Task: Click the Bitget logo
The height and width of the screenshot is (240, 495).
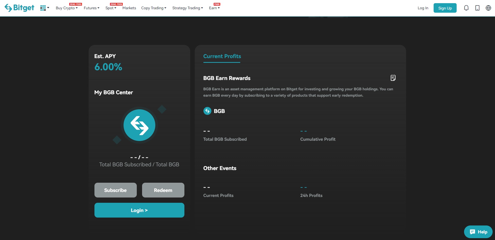Action: [19, 8]
